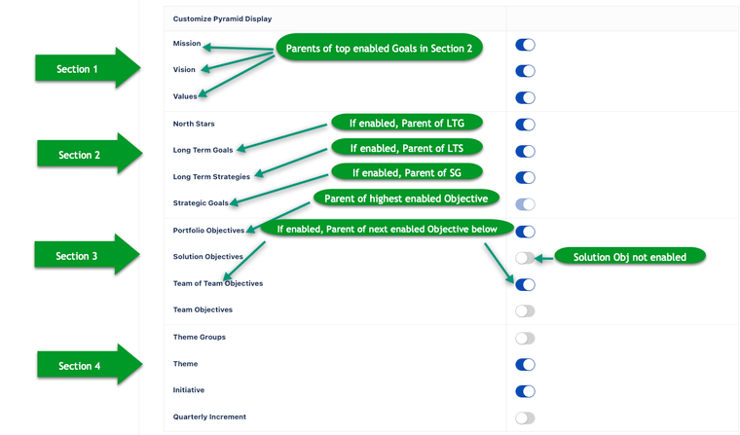
Task: Switch off the Initiative toggle
Action: tap(525, 391)
